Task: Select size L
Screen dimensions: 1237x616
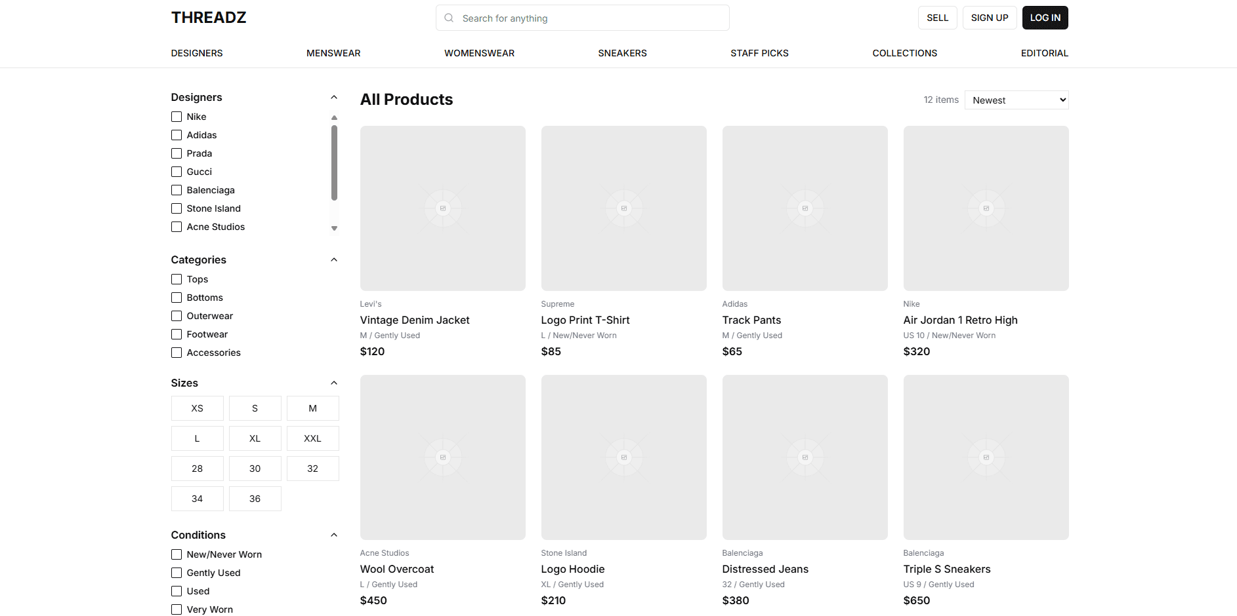Action: point(198,438)
